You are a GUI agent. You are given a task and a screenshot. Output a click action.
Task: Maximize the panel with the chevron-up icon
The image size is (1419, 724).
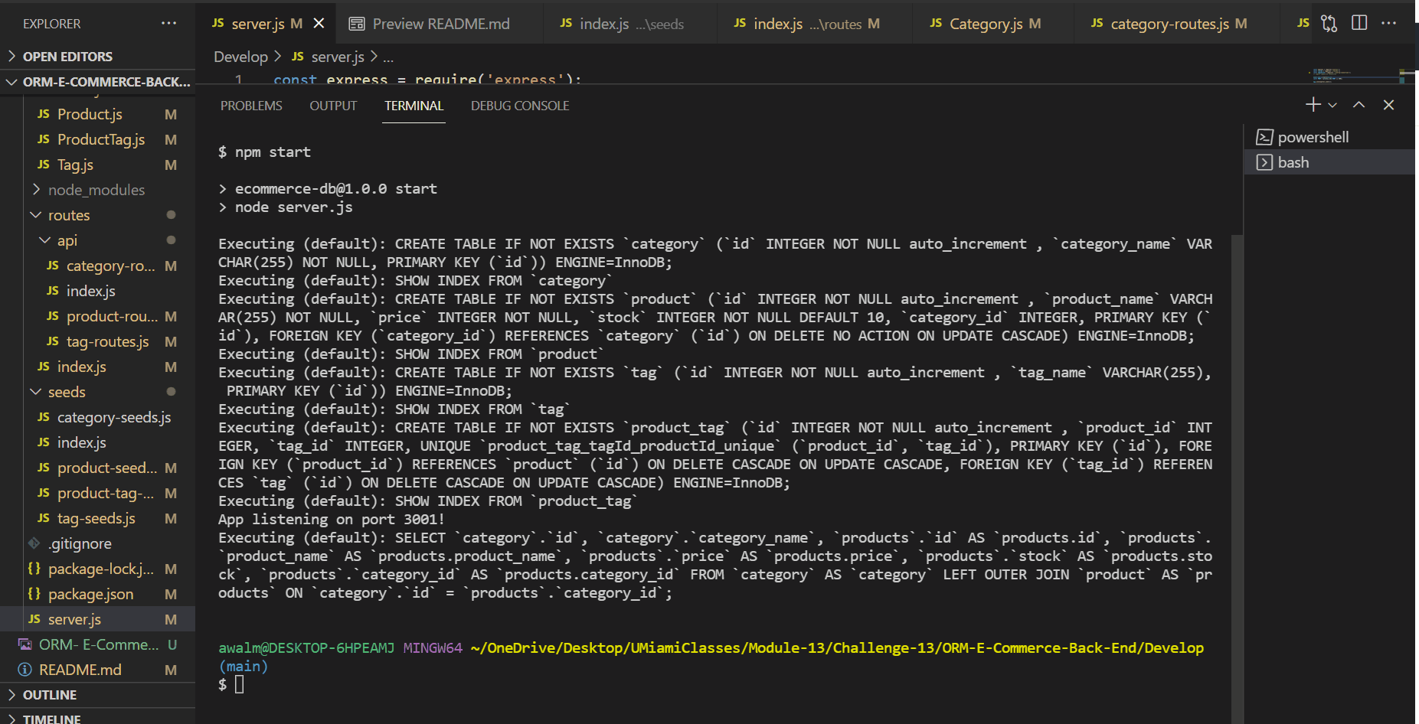pyautogui.click(x=1358, y=105)
